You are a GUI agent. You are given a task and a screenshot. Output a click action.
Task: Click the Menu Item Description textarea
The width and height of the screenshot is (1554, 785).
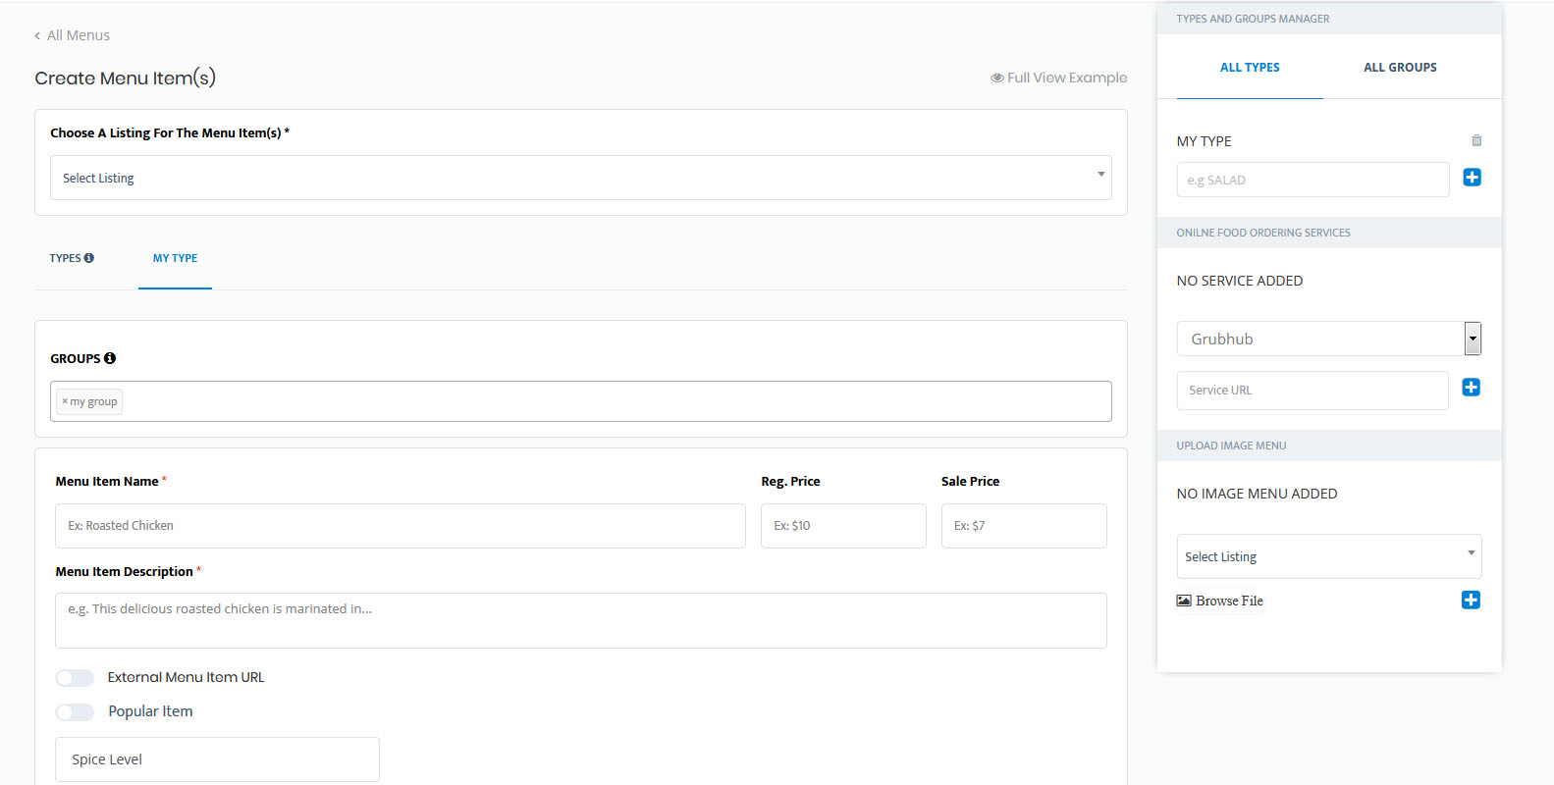[x=580, y=620]
